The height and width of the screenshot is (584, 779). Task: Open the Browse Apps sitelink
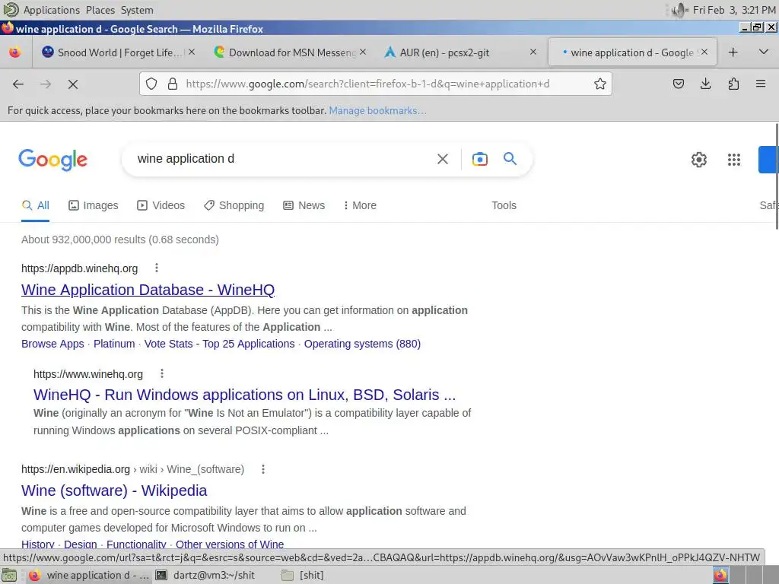tap(52, 344)
